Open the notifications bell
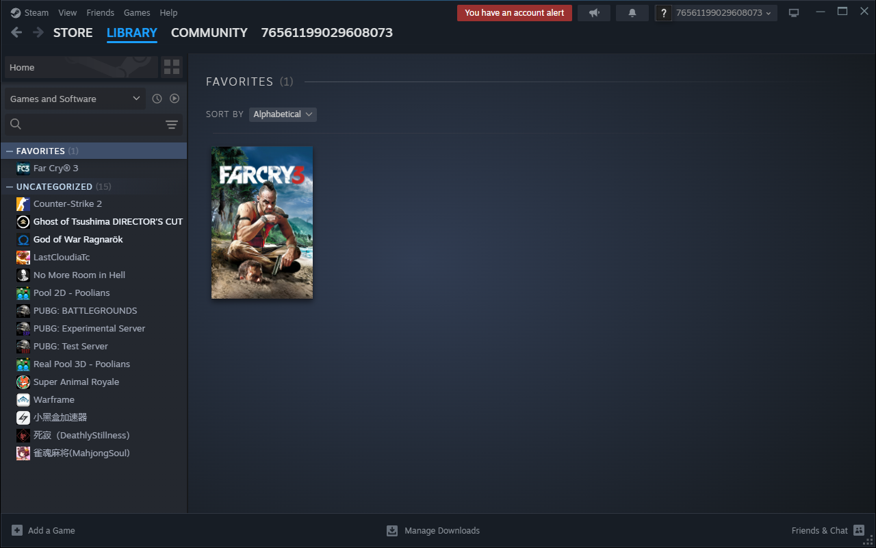The height and width of the screenshot is (548, 876). point(632,13)
